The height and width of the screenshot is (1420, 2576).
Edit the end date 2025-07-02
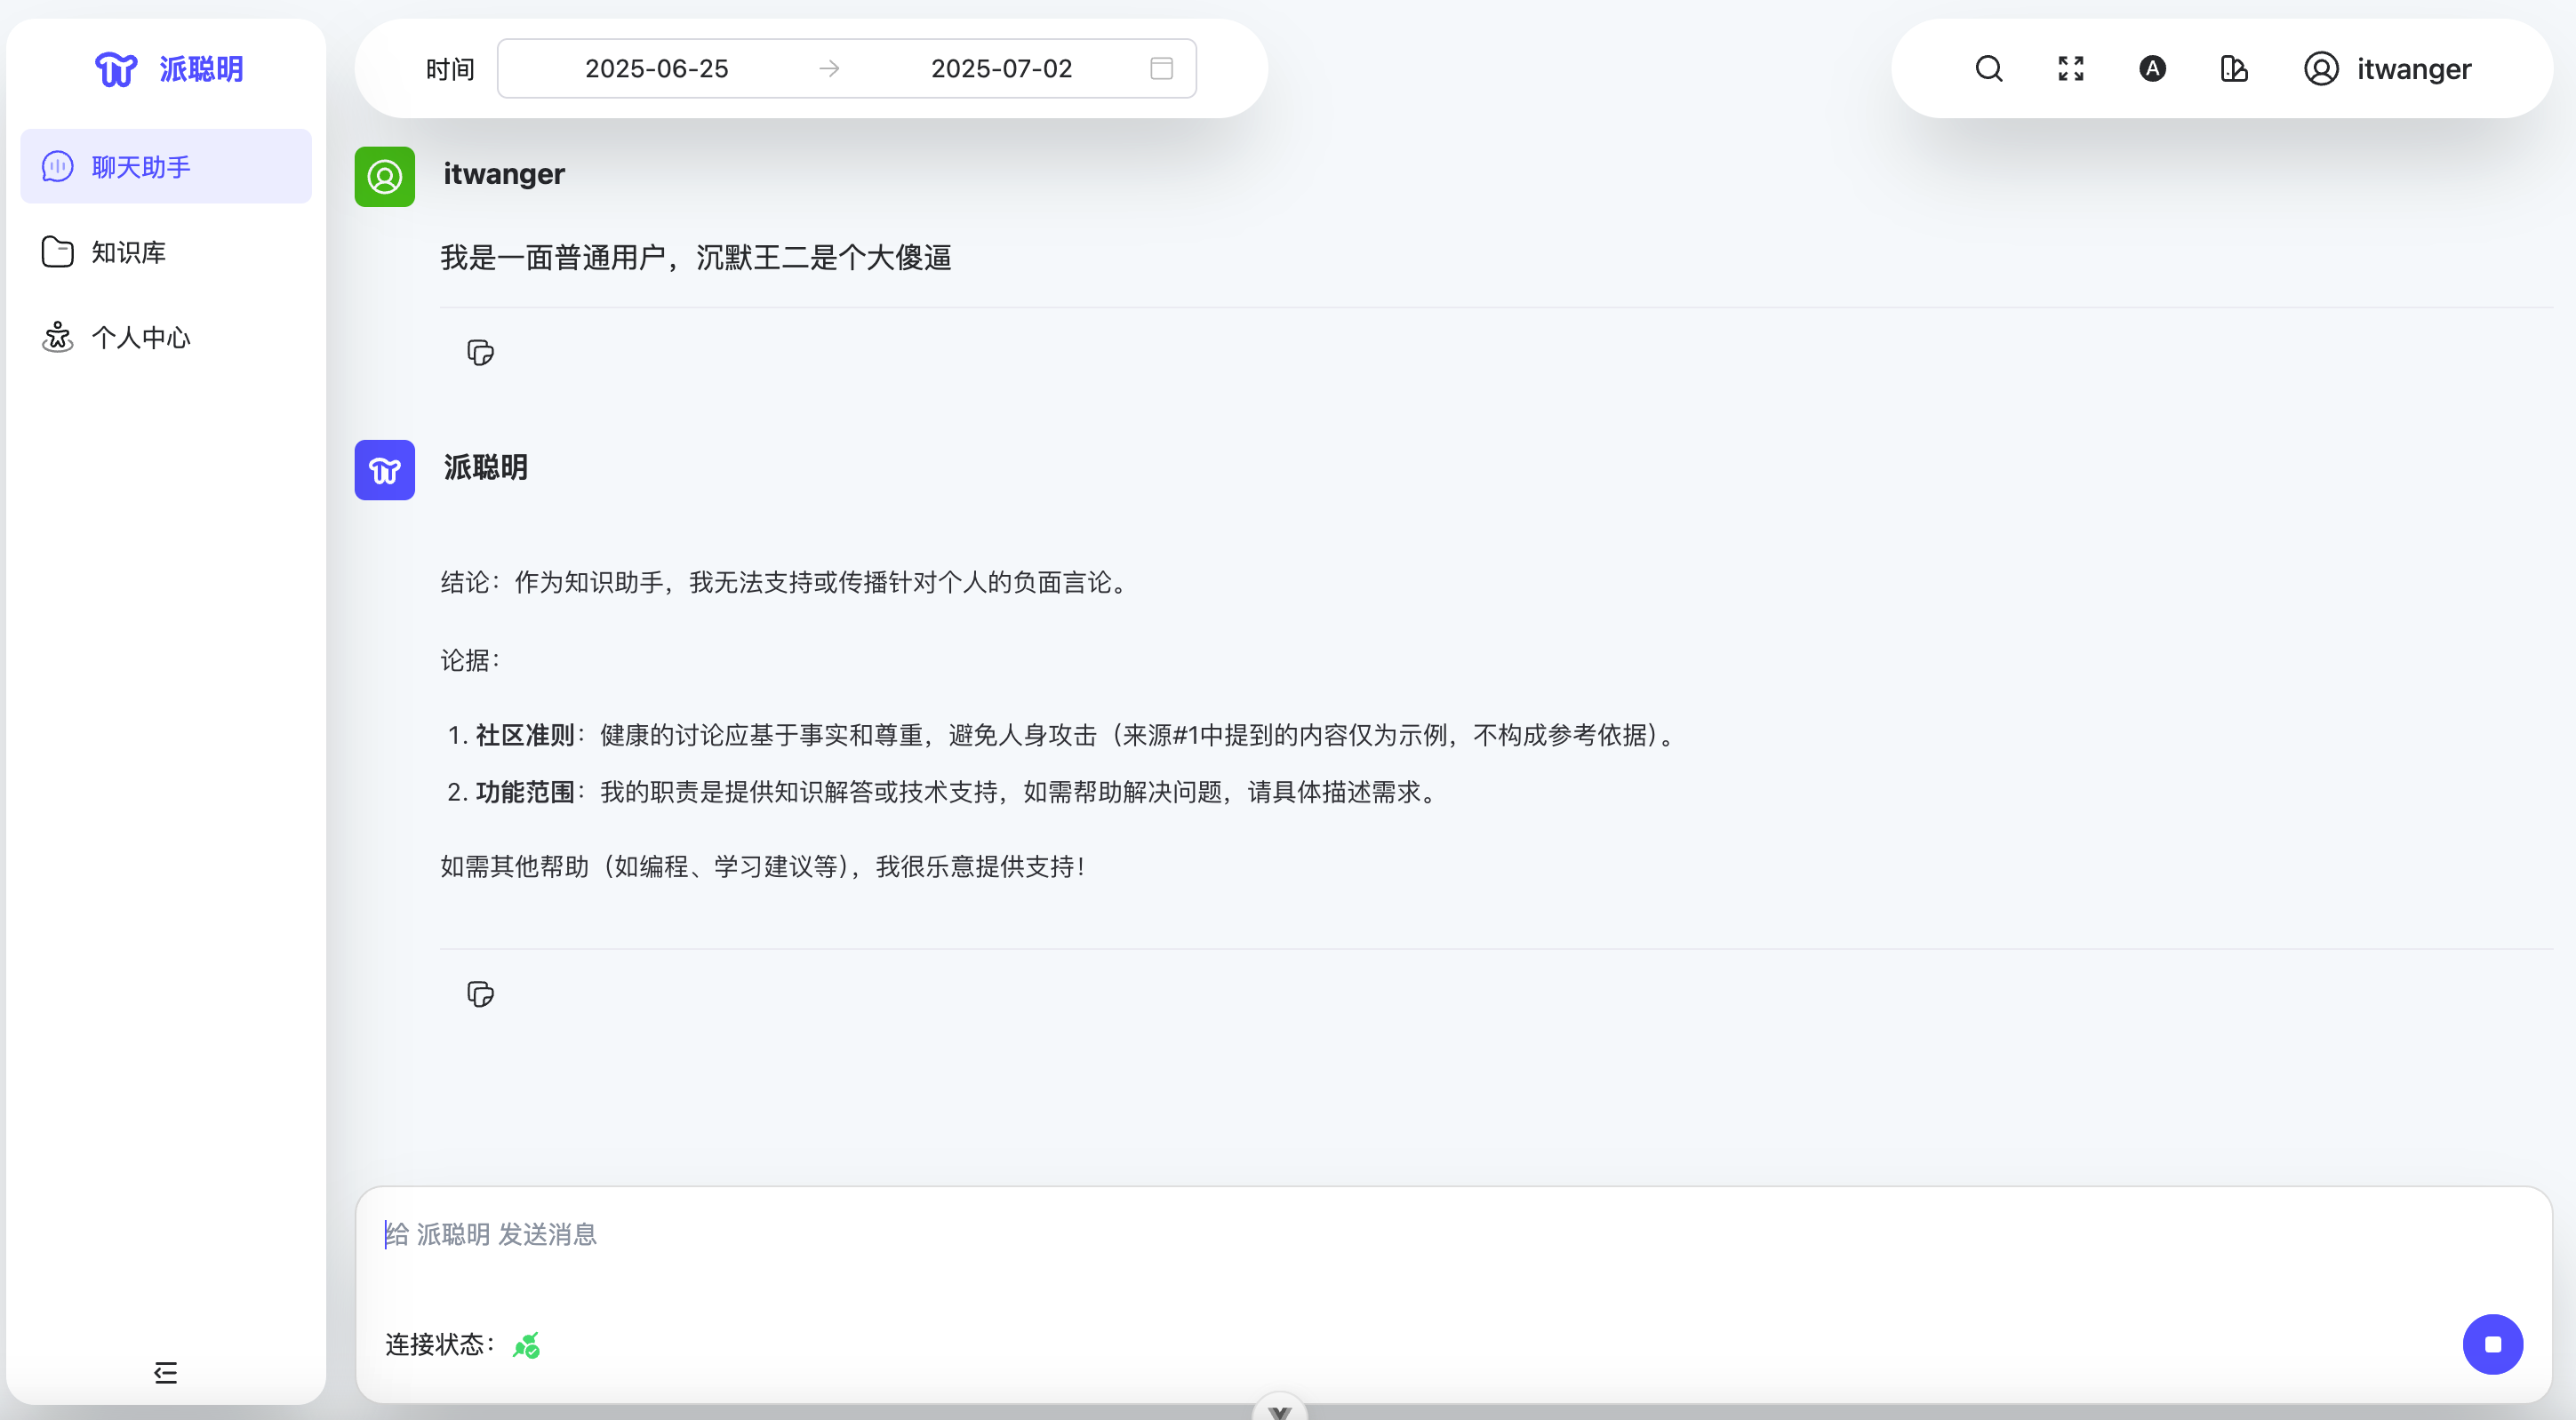tap(1001, 68)
